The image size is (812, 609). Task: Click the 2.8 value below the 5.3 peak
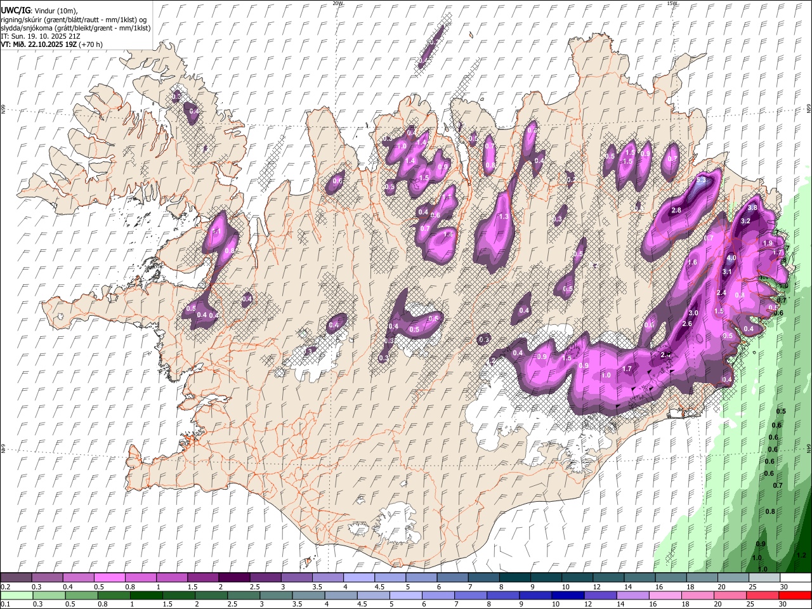[676, 210]
